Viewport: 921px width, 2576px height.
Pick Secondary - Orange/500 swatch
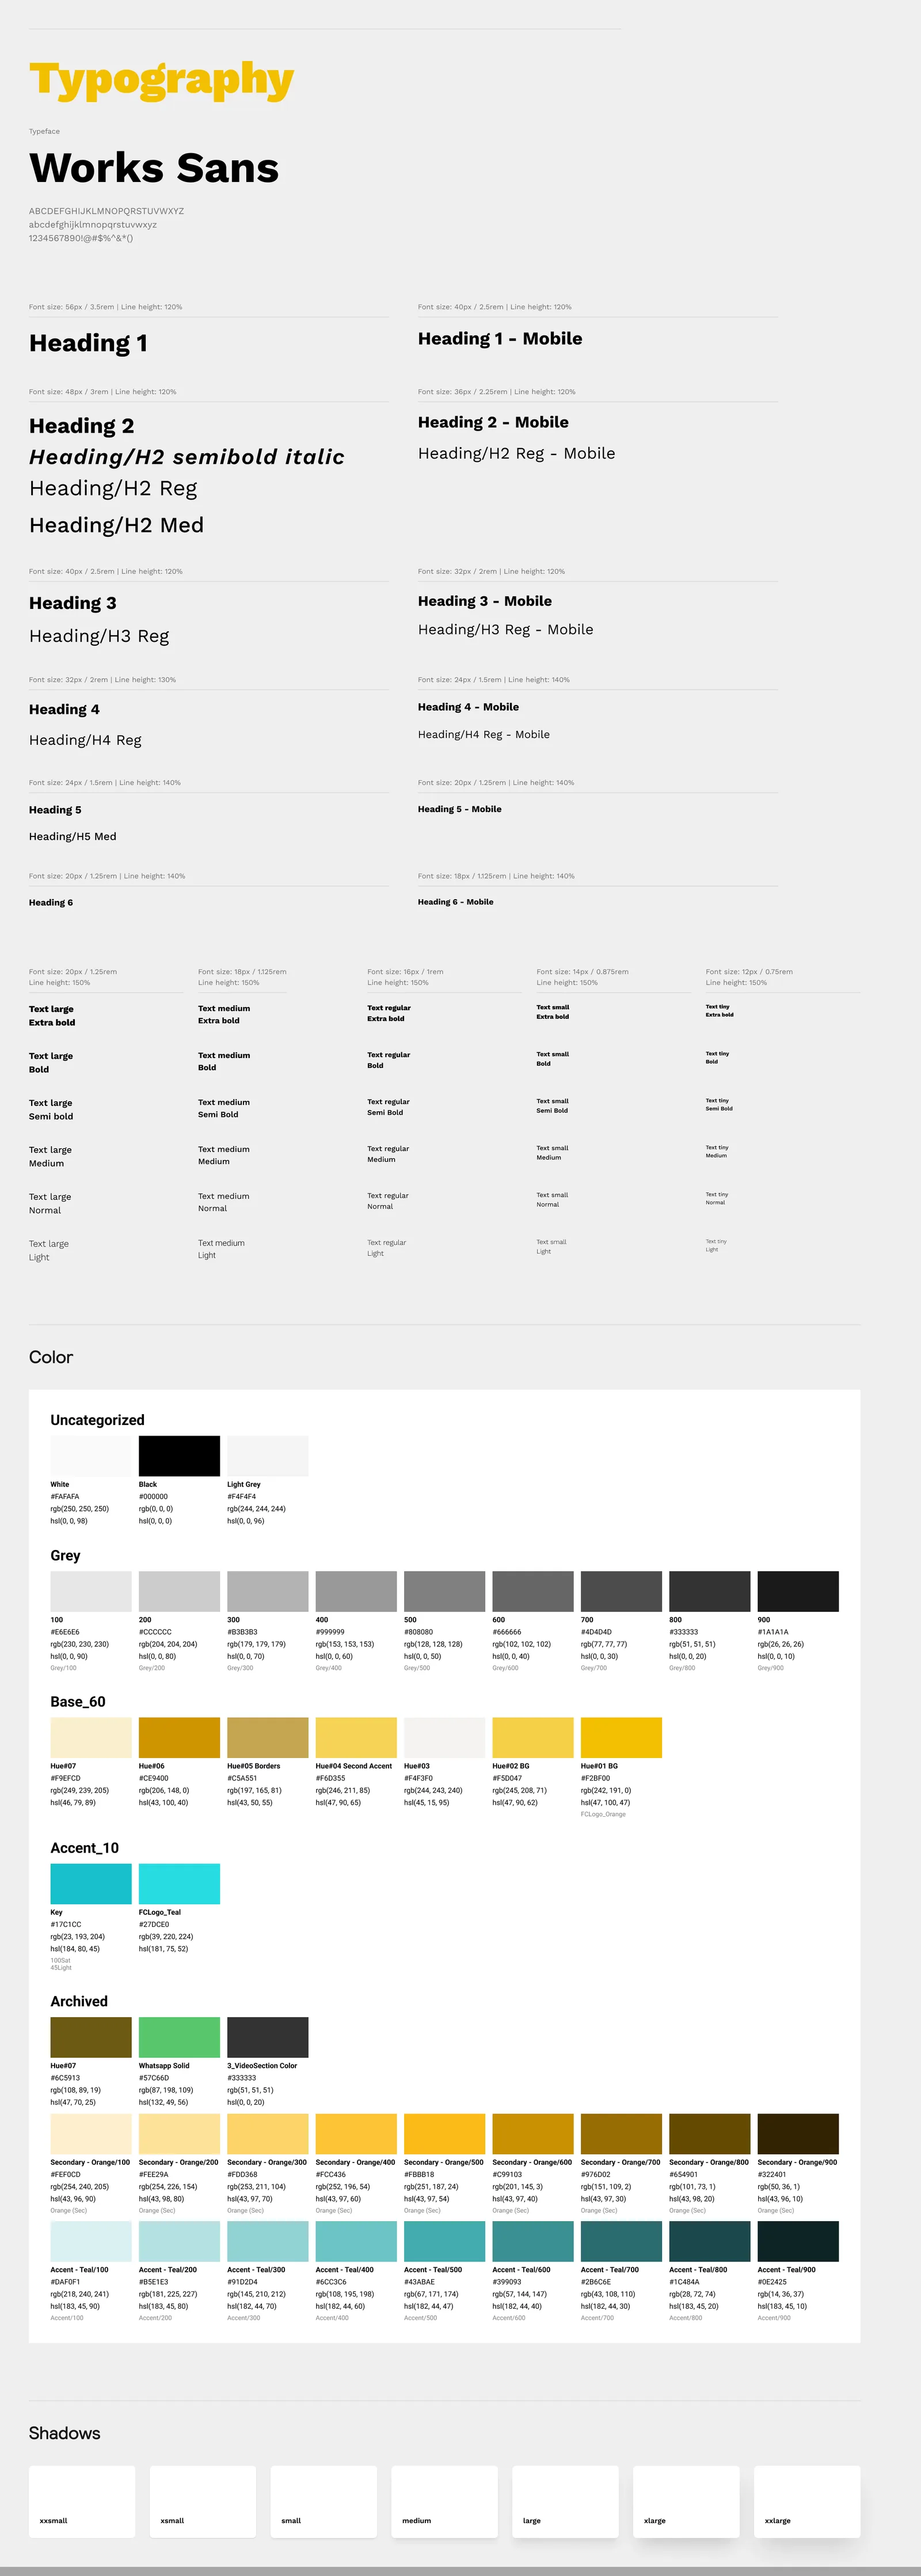click(x=444, y=2133)
